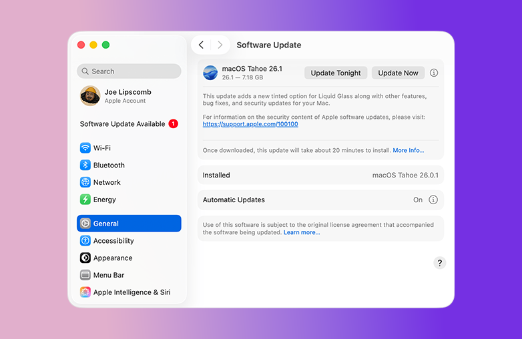
Task: Go back with the left chevron
Action: pos(201,45)
